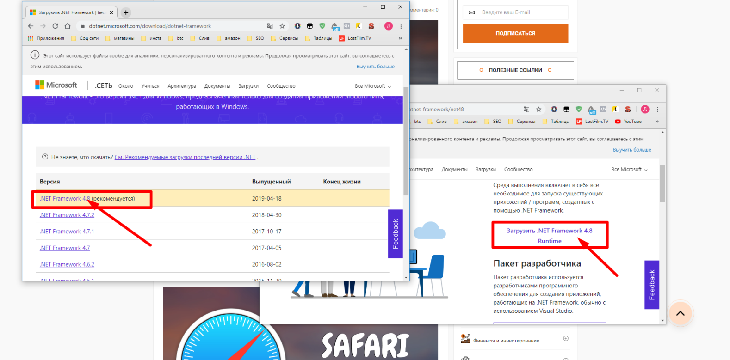Open the '.NET Framework 4.8' link
Screen dimensions: 730x360
(65, 198)
